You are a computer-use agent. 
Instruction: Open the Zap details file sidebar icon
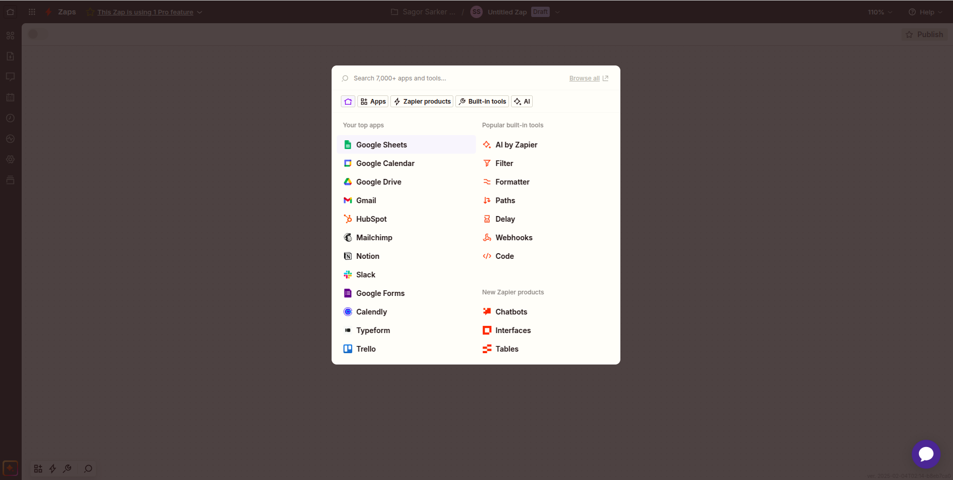(10, 56)
